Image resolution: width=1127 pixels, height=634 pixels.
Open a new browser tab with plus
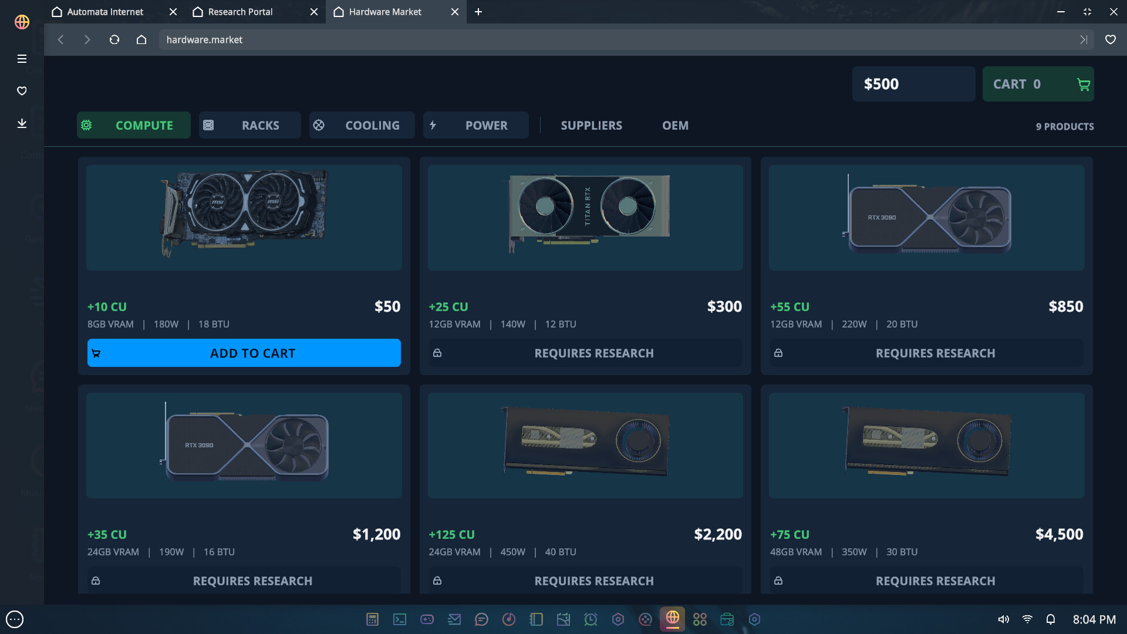pos(478,12)
